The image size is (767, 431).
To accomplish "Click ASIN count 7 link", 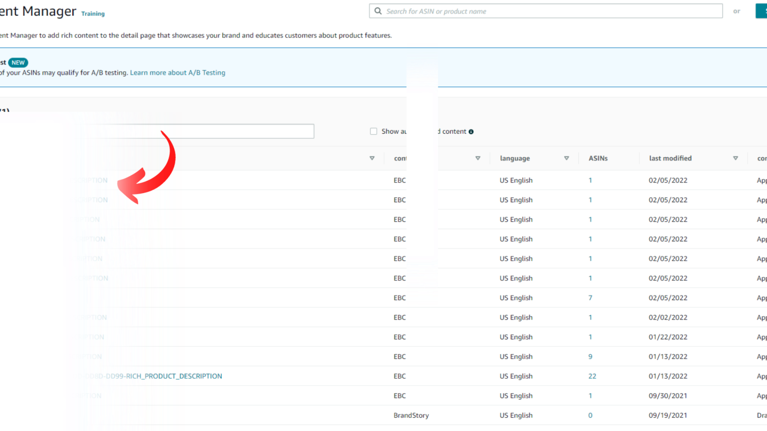I will 590,298.
